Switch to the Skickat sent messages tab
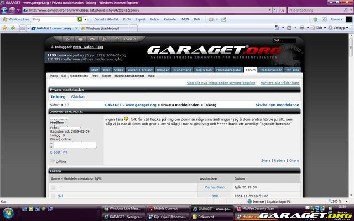354x221 pixels. coord(78,97)
